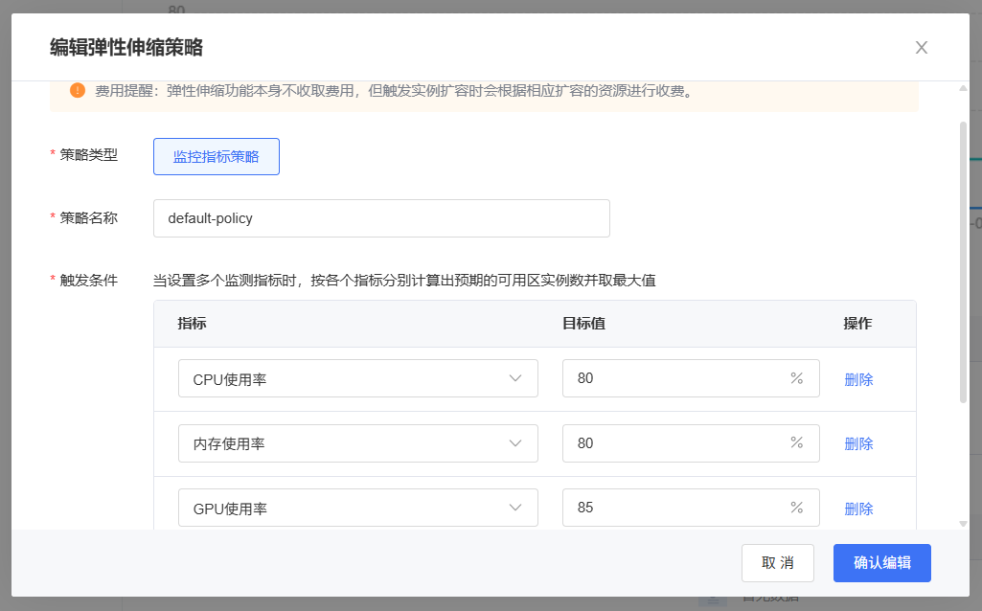982x611 pixels.
Task: Expand the 内存使用率 metric dropdown
Action: 357,443
